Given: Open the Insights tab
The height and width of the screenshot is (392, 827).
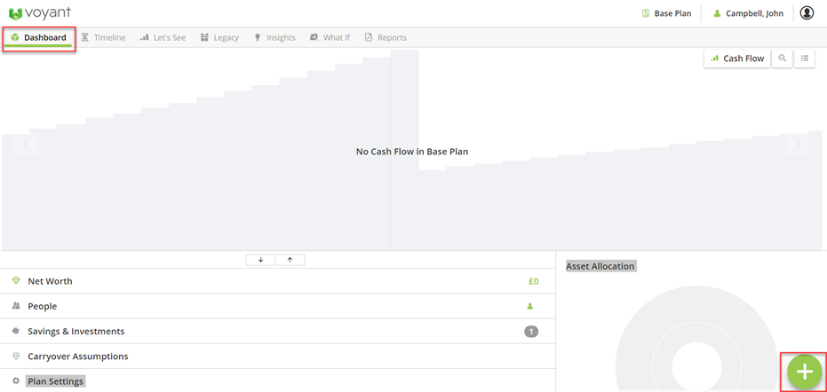Looking at the screenshot, I should click(x=274, y=37).
